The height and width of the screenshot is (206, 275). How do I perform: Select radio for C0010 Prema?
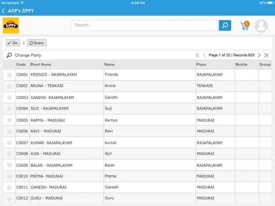click(x=9, y=176)
